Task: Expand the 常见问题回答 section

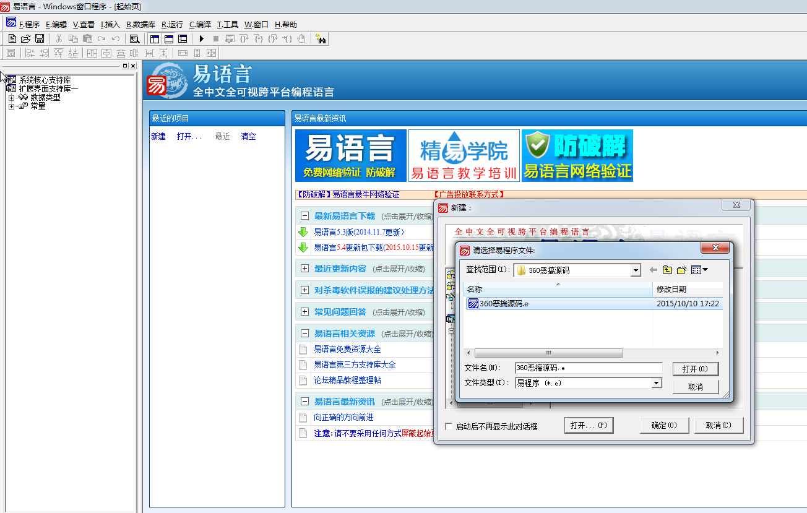Action: (x=304, y=312)
